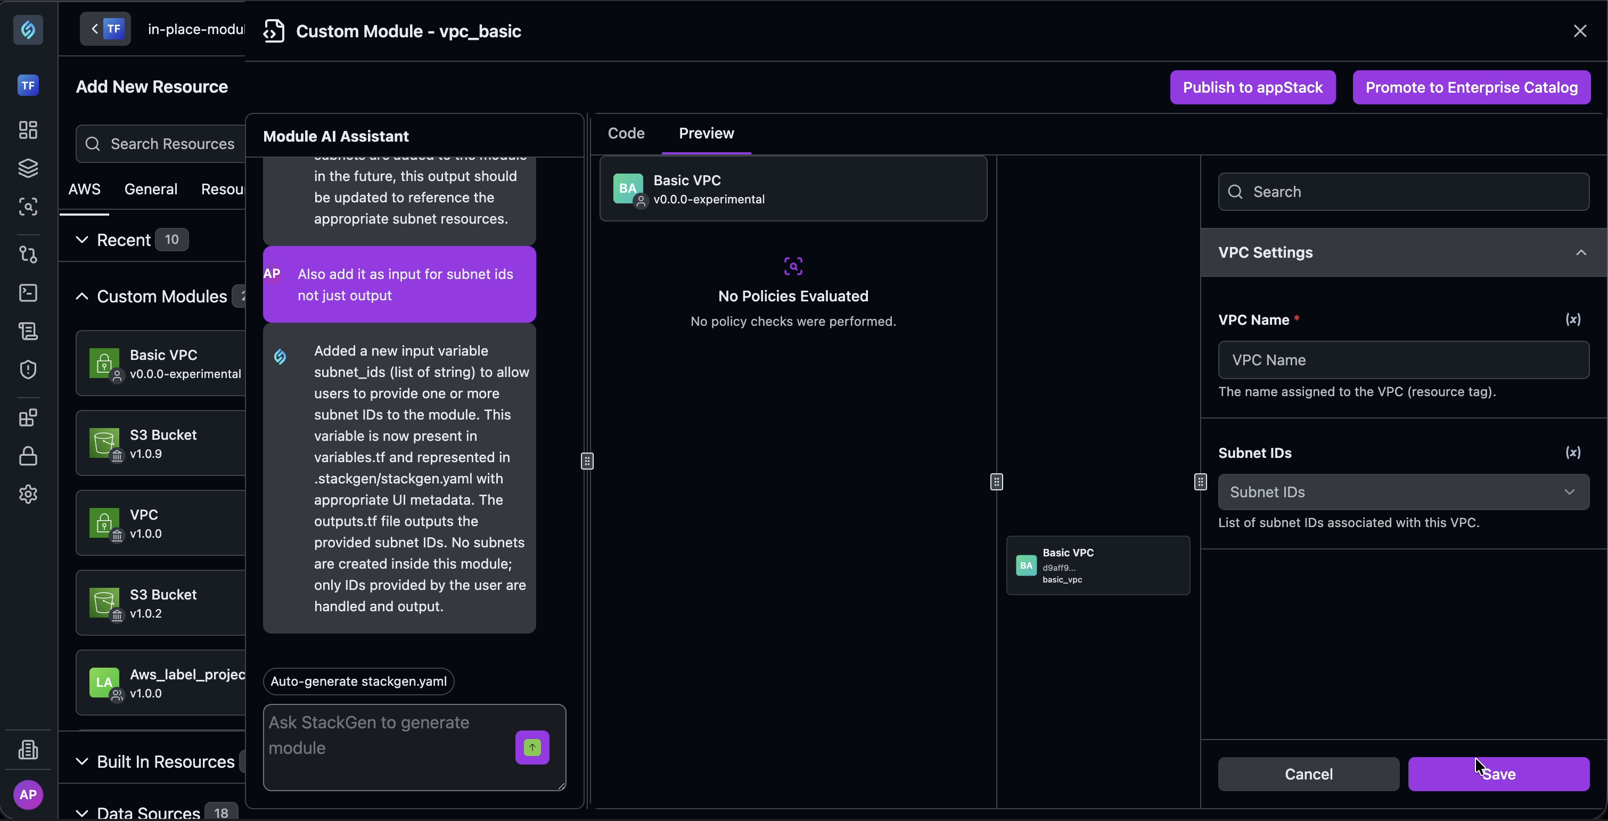Select the VPC v1.0.0 module
Screen dimensions: 1608x821
[x=161, y=523]
